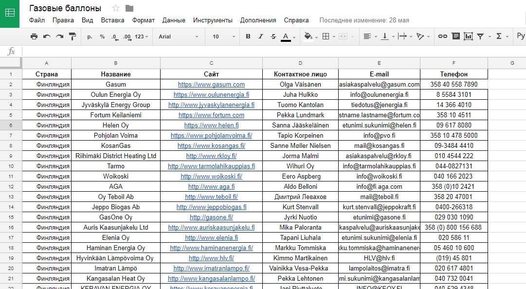Click the insert comment icon
Image resolution: width=526 pixels, height=289 pixels.
(455, 36)
